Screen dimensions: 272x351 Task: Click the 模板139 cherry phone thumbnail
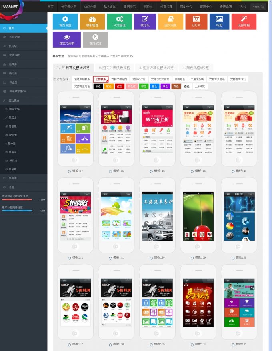(198, 216)
